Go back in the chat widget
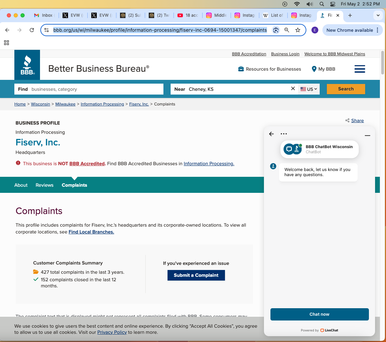386x342 pixels. 271,134
